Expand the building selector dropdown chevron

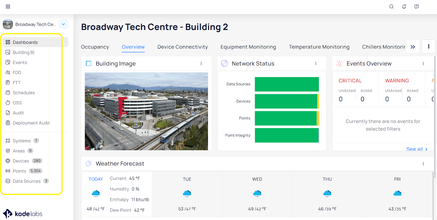coord(63,24)
